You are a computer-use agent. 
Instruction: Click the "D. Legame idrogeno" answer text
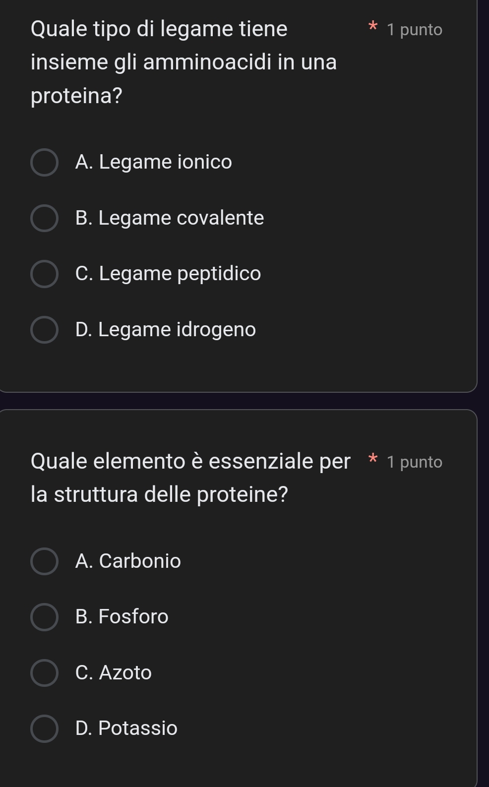pyautogui.click(x=166, y=330)
